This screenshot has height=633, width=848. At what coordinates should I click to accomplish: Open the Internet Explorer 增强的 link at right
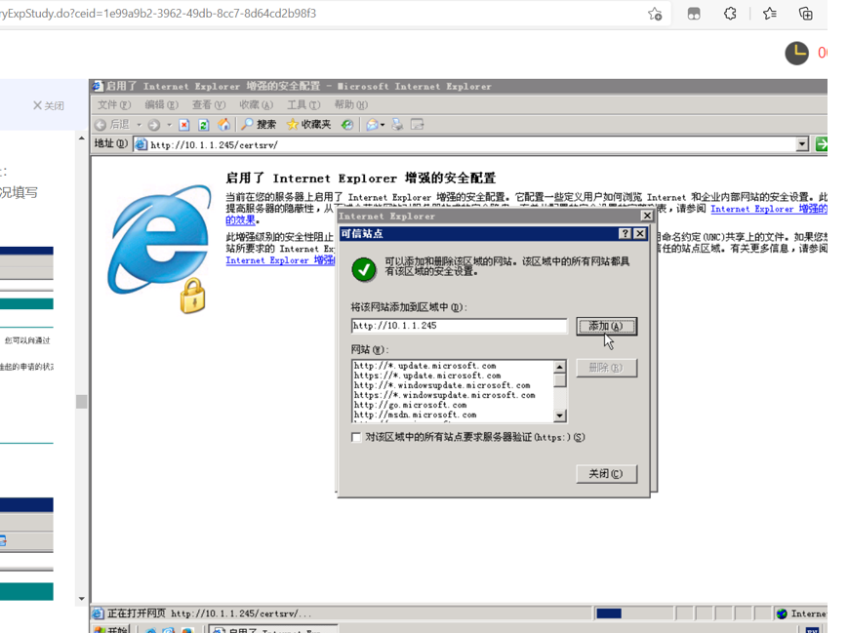769,209
